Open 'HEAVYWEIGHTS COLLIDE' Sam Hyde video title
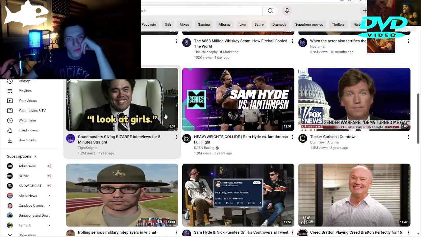421x237 pixels. [241, 139]
